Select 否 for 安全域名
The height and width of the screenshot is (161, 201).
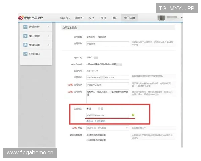click(x=99, y=109)
